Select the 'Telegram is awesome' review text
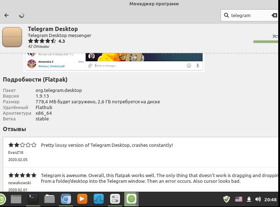 tap(160, 178)
